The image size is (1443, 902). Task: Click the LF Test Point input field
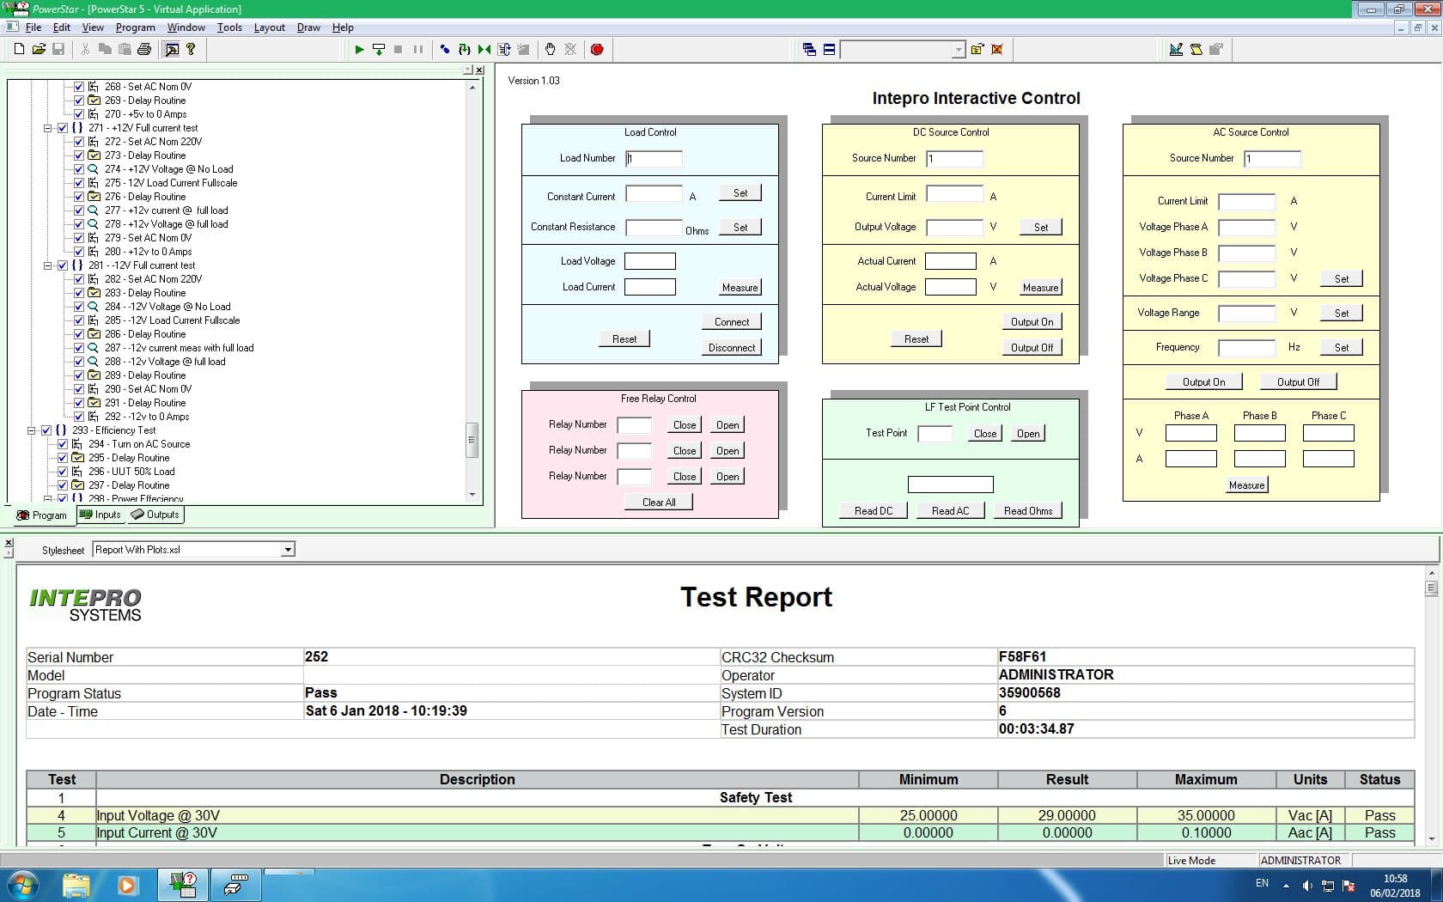pyautogui.click(x=935, y=434)
